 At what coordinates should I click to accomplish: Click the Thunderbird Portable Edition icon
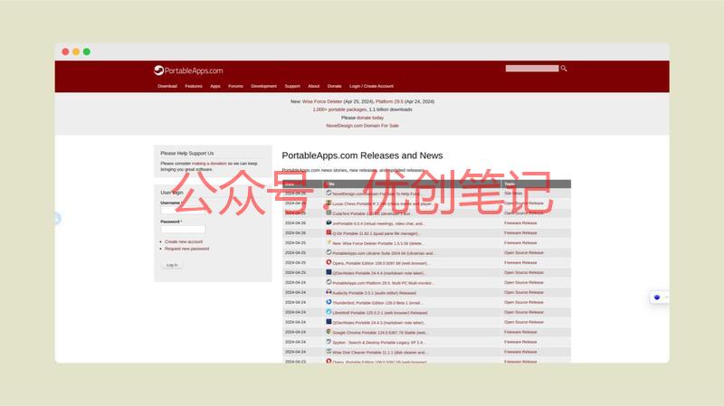tap(329, 302)
